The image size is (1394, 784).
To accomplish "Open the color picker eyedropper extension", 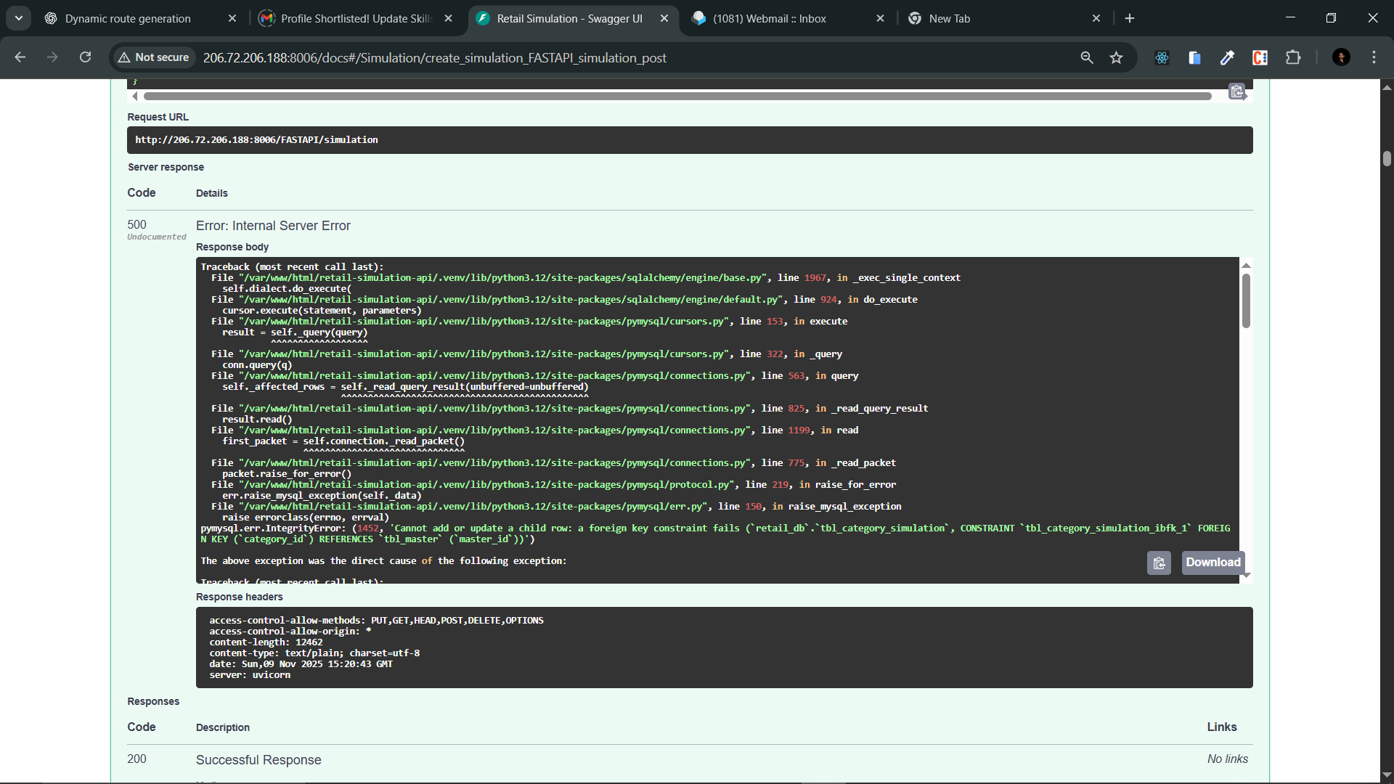I will coord(1227,57).
